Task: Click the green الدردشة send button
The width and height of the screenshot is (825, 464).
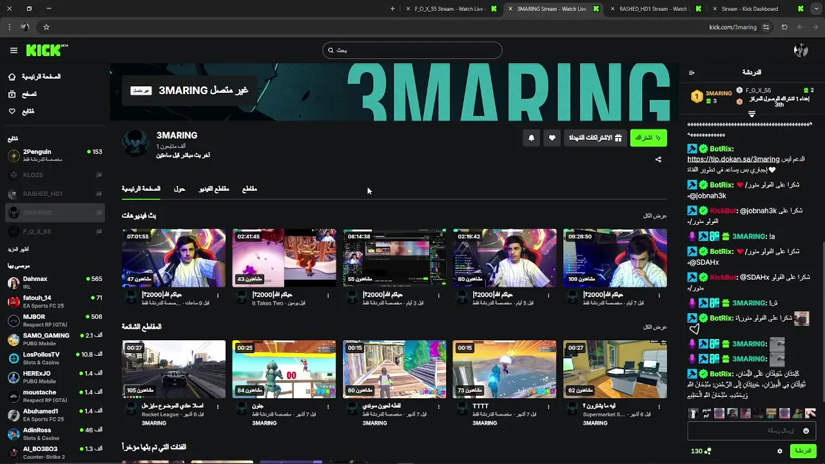Action: [803, 451]
